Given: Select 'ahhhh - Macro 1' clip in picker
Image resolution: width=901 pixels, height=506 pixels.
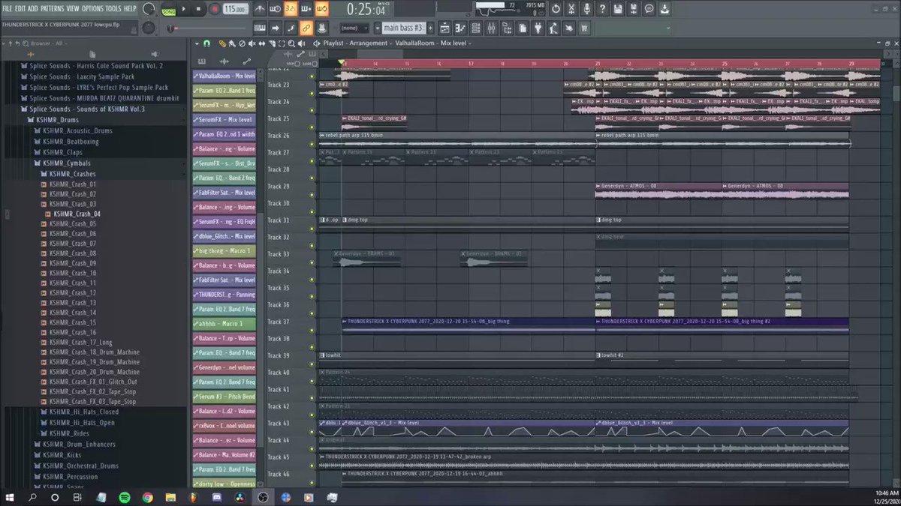Looking at the screenshot, I should point(224,323).
